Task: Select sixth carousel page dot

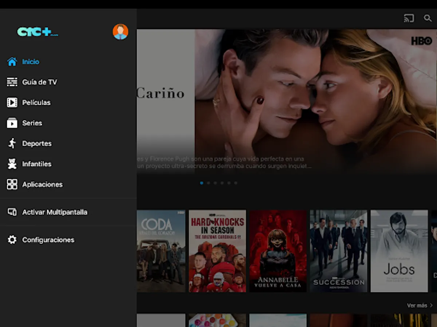Action: pos(236,183)
